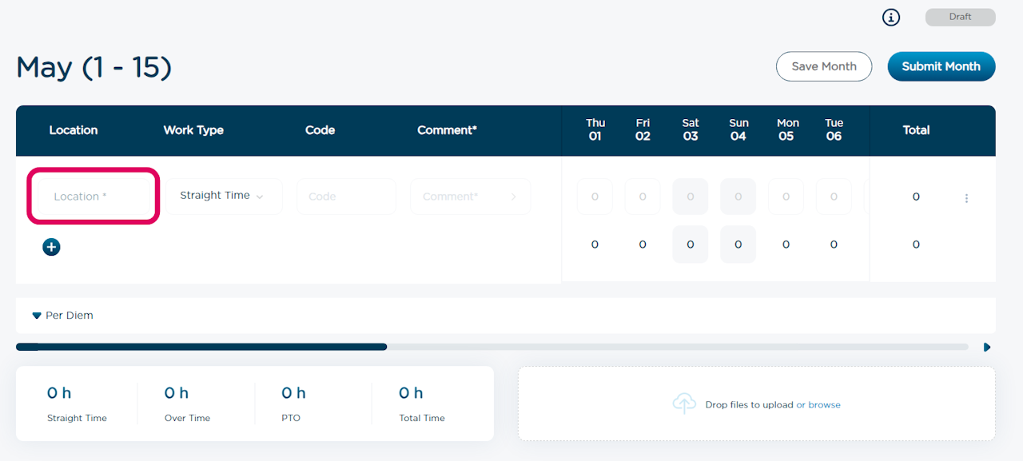Add a new row with the plus icon
1023x461 pixels.
[x=51, y=247]
